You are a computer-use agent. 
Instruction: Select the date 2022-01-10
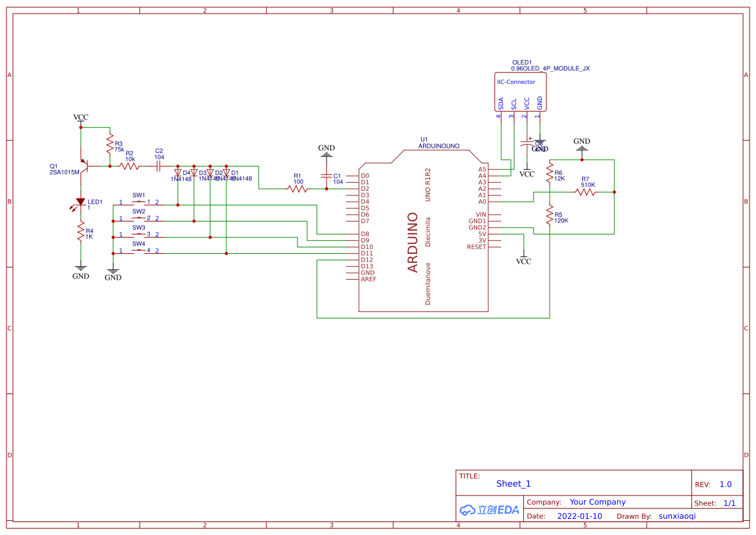click(579, 516)
